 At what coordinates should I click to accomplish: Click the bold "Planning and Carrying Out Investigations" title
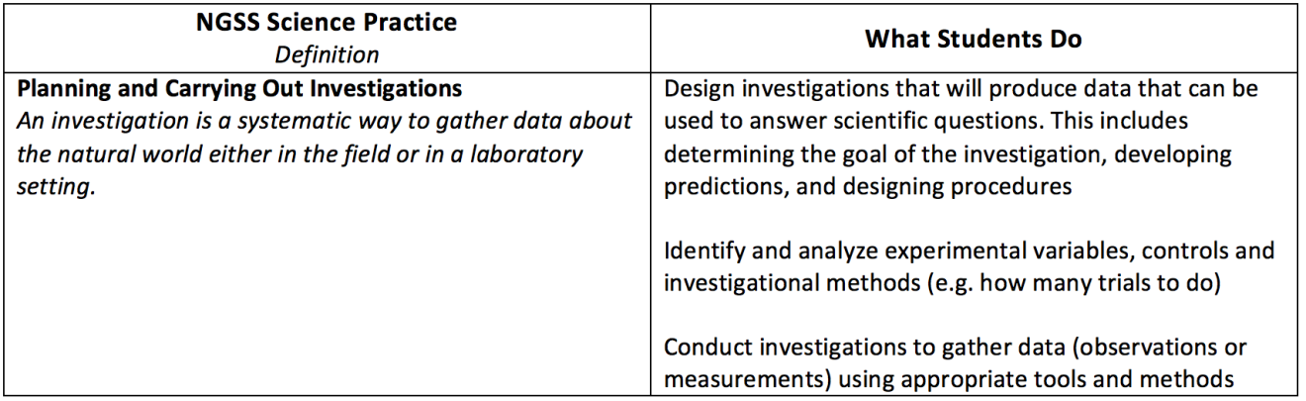pos(239,89)
